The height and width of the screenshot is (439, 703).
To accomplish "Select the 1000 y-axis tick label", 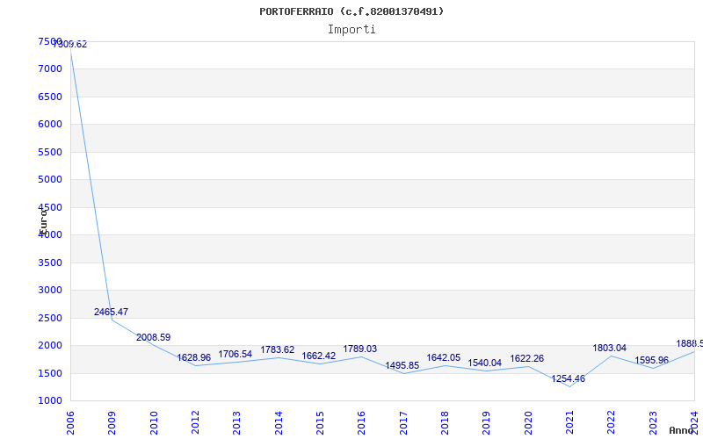I will tap(50, 401).
